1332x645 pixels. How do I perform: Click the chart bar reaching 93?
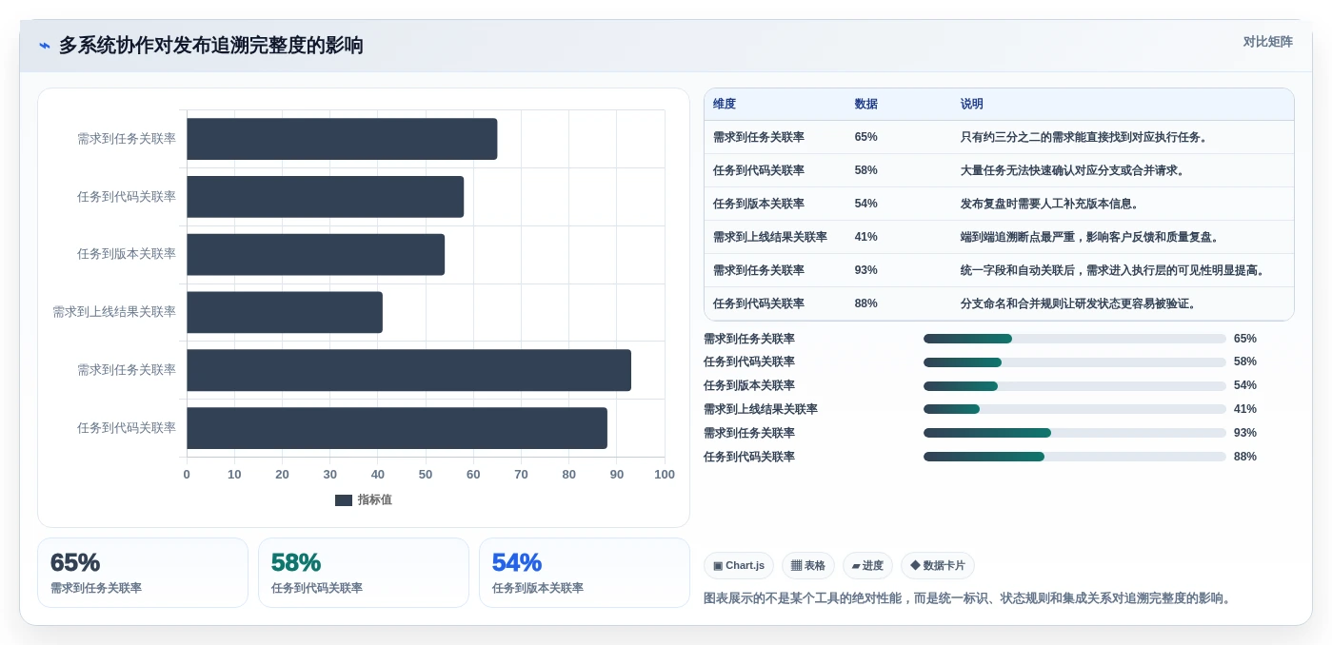(408, 370)
